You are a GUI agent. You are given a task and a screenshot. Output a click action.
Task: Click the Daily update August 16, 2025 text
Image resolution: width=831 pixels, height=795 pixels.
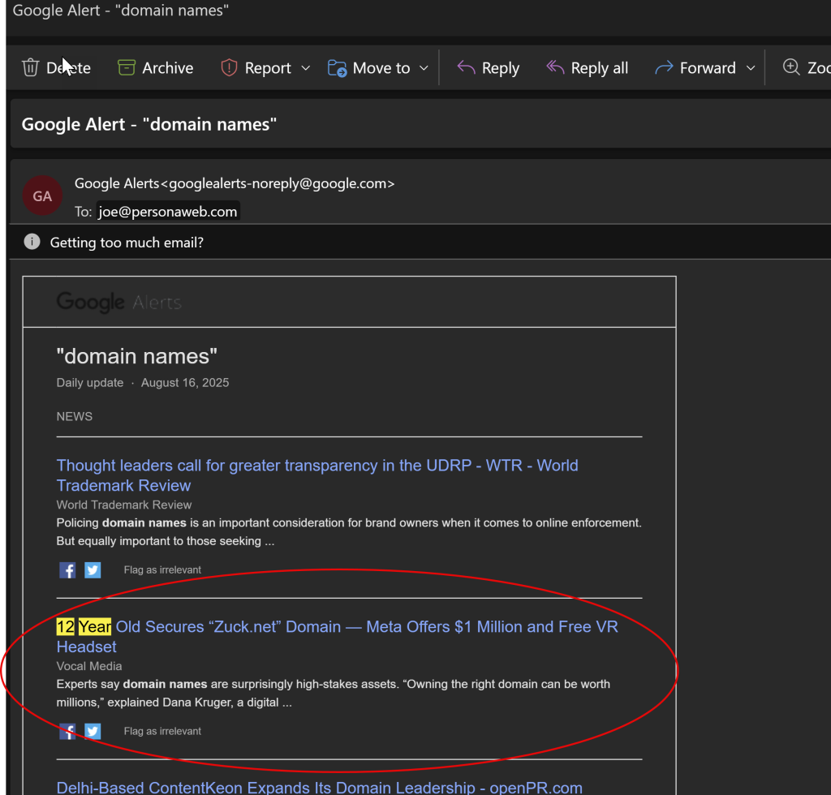143,382
